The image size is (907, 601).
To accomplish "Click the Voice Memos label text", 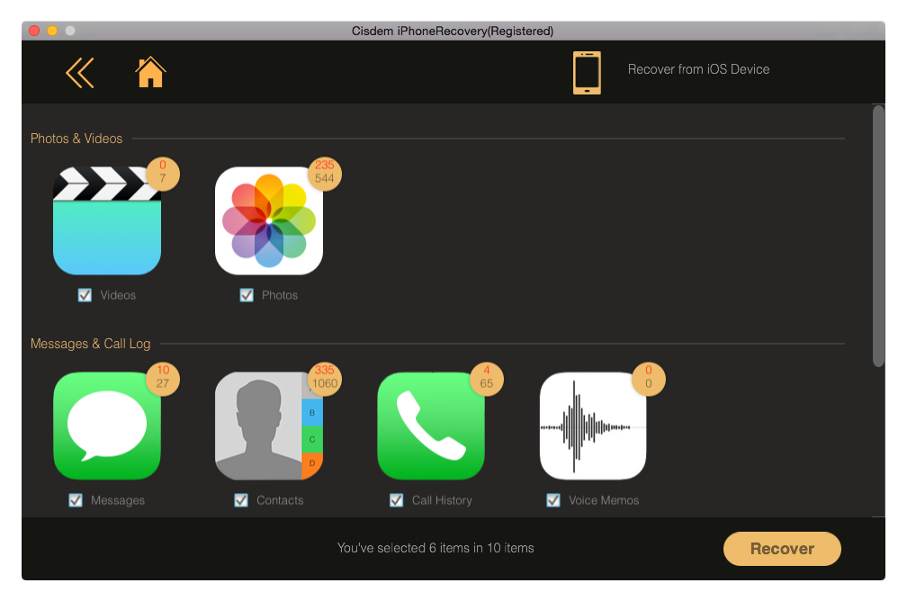I will pyautogui.click(x=604, y=500).
